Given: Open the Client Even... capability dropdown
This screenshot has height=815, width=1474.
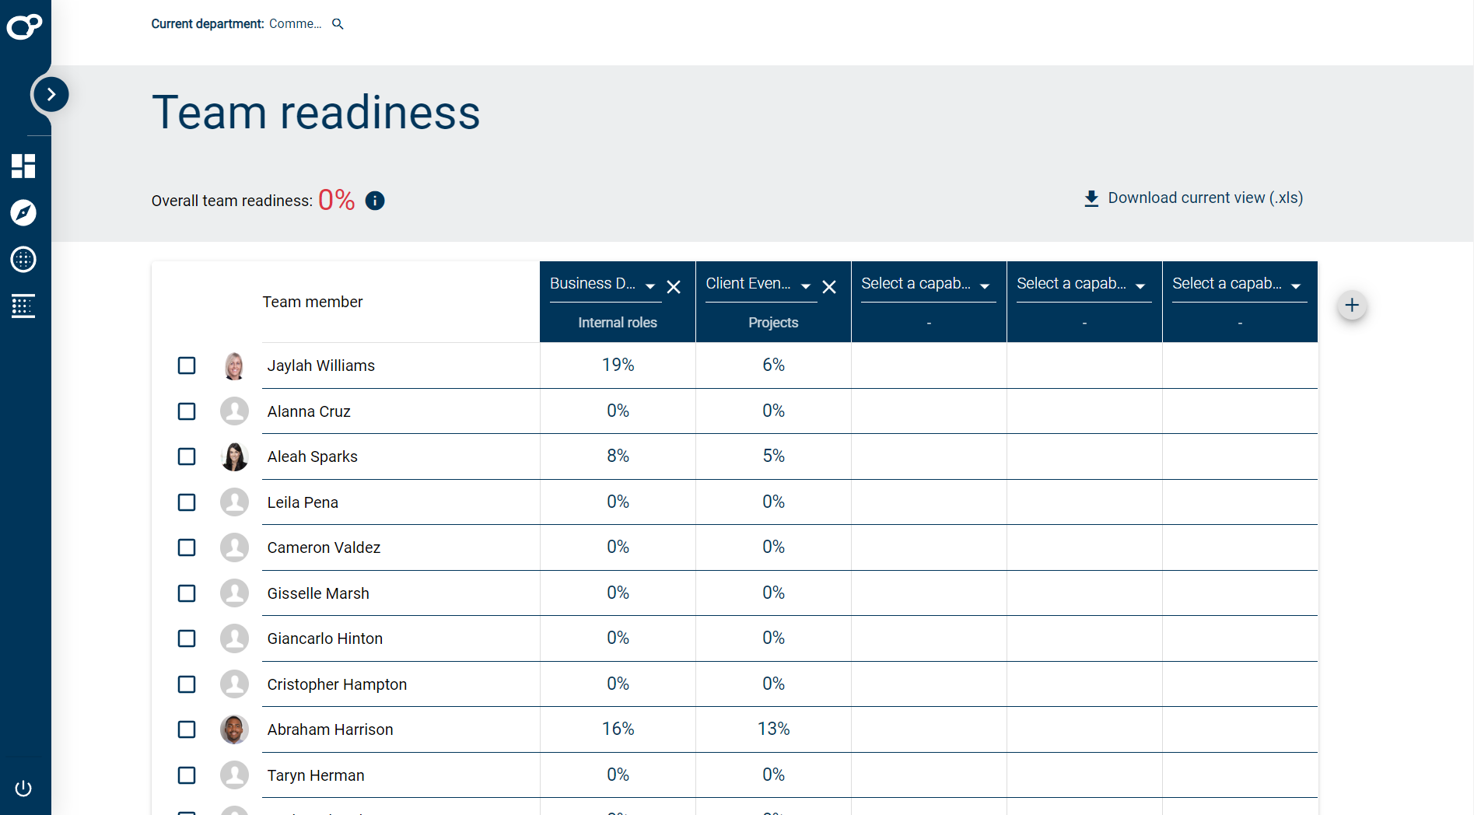Looking at the screenshot, I should (806, 286).
